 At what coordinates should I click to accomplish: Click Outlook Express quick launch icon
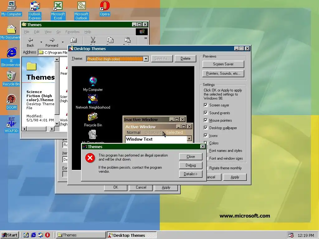(x=40, y=235)
